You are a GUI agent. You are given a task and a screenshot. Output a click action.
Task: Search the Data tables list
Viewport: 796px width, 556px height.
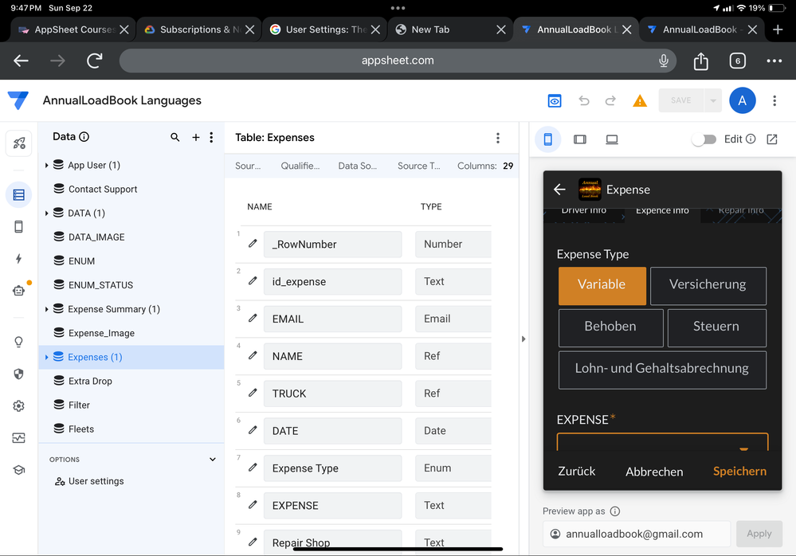tap(175, 137)
